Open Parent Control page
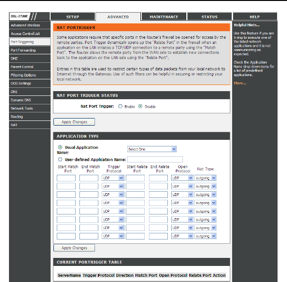The height and width of the screenshot is (282, 287). (30, 67)
